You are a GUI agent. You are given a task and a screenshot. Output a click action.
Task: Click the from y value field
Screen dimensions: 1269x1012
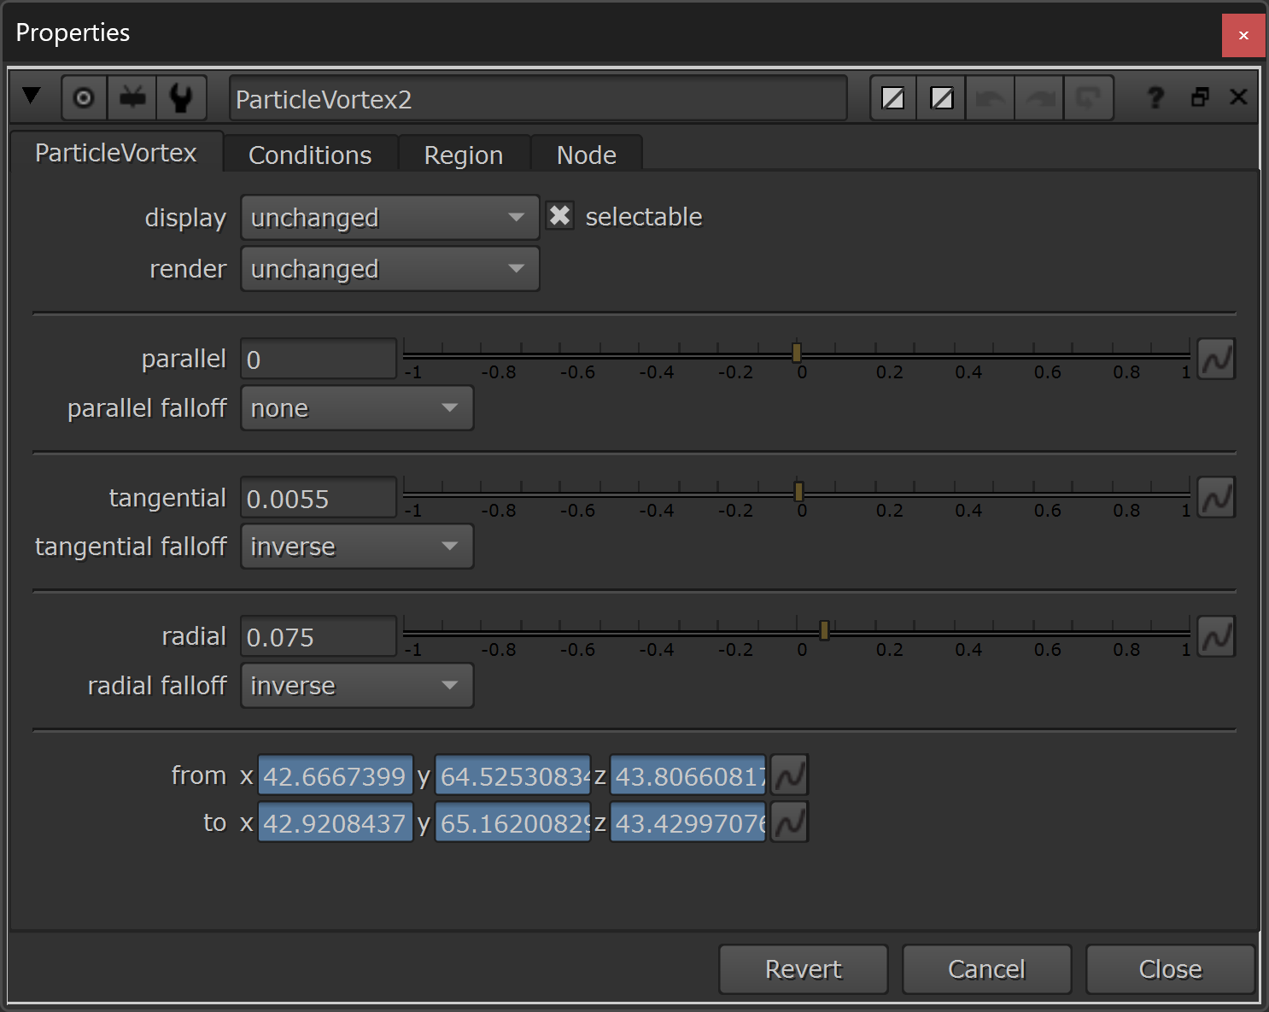pyautogui.click(x=513, y=776)
